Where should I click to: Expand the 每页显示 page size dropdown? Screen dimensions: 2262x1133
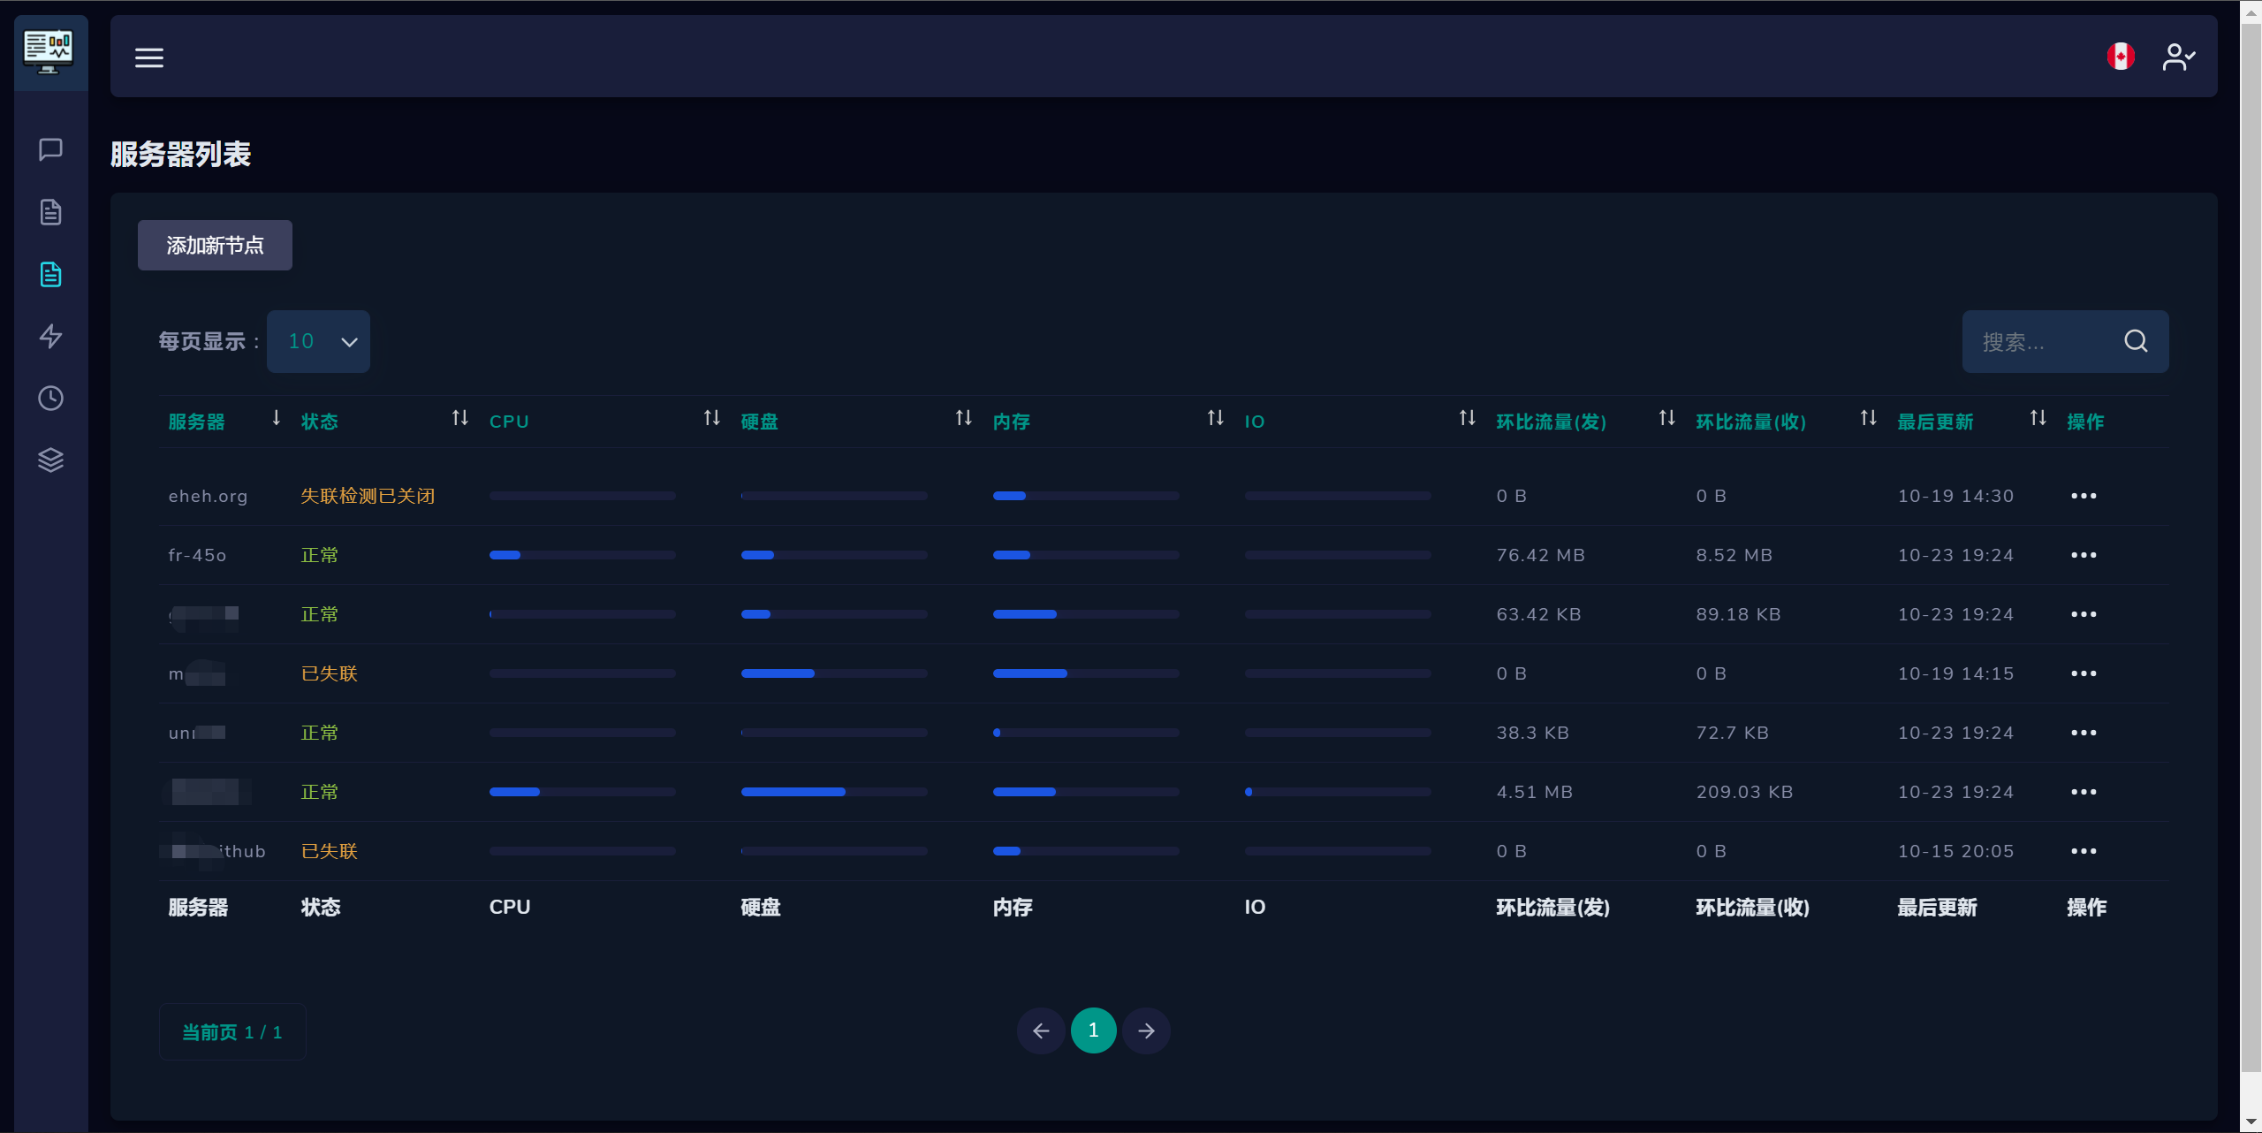point(318,341)
